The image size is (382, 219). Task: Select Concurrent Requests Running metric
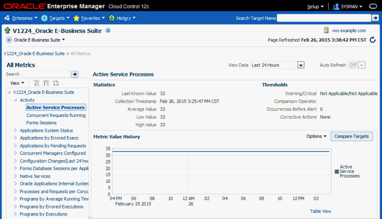[x=56, y=115]
